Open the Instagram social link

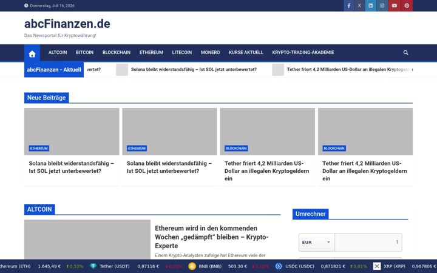pyautogui.click(x=382, y=5)
